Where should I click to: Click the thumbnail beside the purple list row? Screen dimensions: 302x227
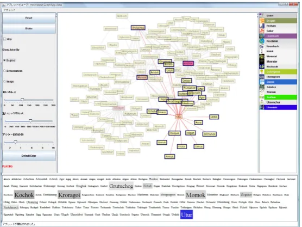[262, 36]
